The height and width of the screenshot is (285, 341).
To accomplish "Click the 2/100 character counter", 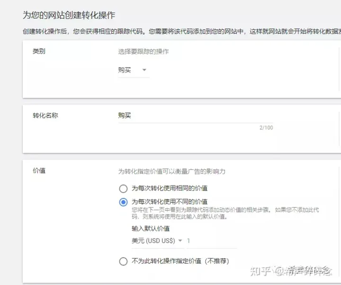I will (x=266, y=128).
